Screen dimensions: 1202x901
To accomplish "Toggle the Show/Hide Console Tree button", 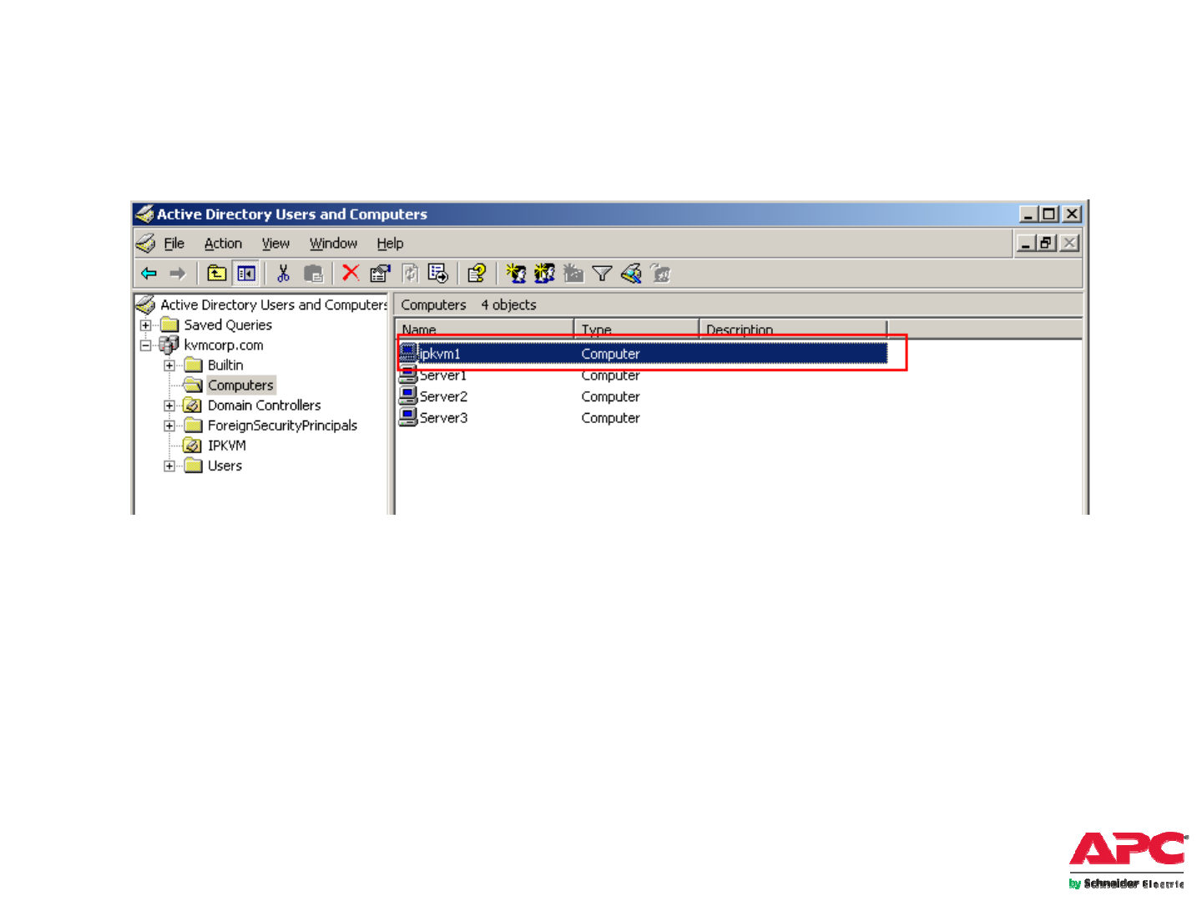I will [x=246, y=274].
